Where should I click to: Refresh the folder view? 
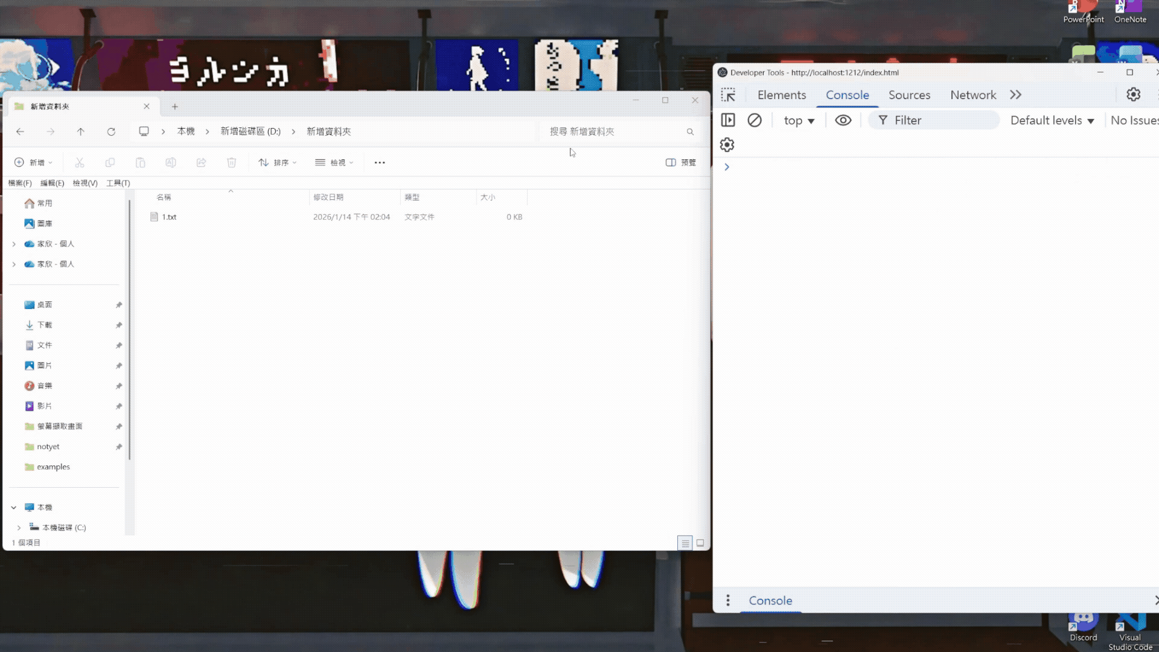click(x=112, y=132)
